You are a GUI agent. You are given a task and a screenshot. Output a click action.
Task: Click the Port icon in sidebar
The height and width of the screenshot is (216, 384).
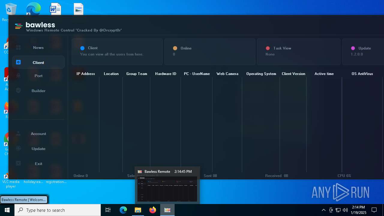click(x=18, y=76)
